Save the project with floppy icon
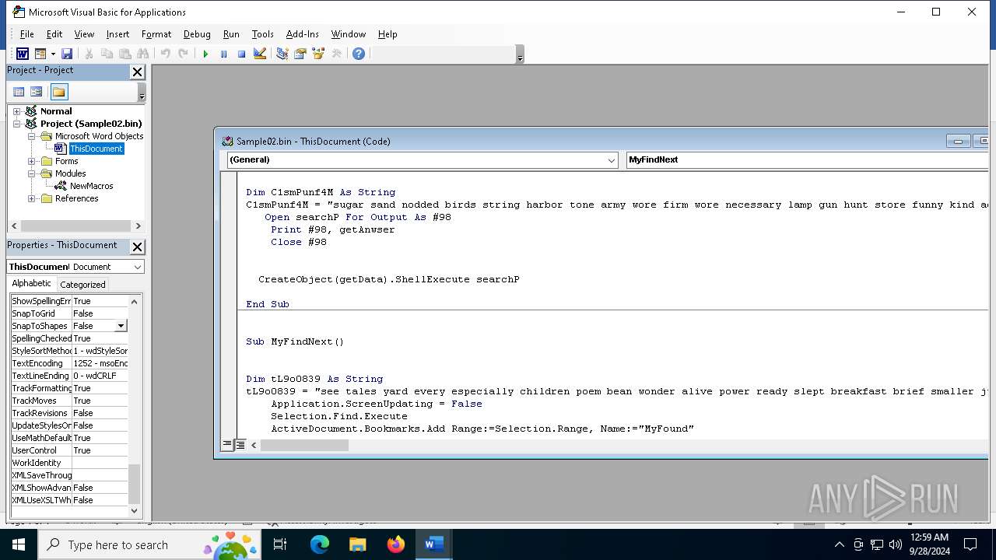Viewport: 996px width, 560px height. point(67,54)
